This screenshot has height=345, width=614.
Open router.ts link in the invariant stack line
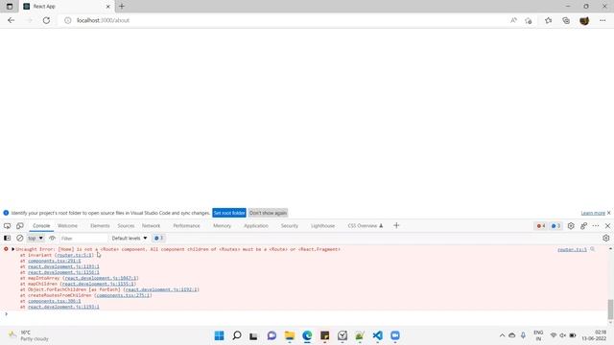74,255
